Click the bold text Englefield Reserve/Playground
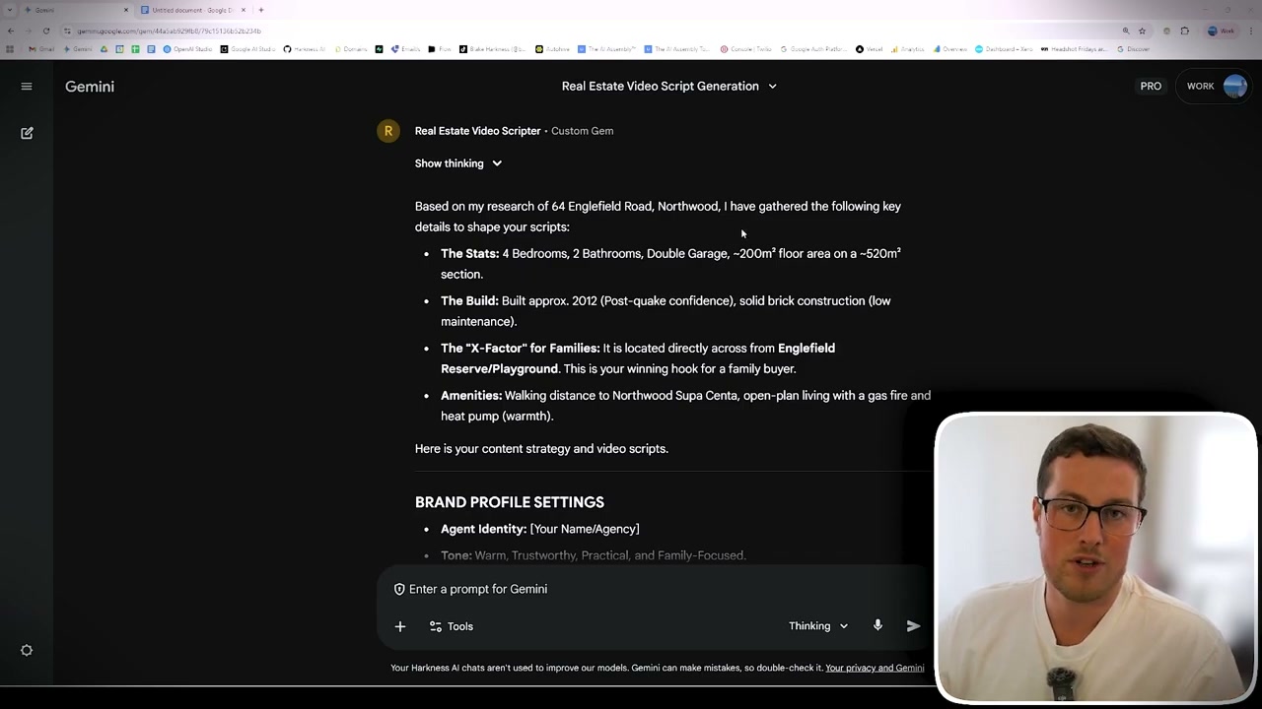 click(x=638, y=358)
